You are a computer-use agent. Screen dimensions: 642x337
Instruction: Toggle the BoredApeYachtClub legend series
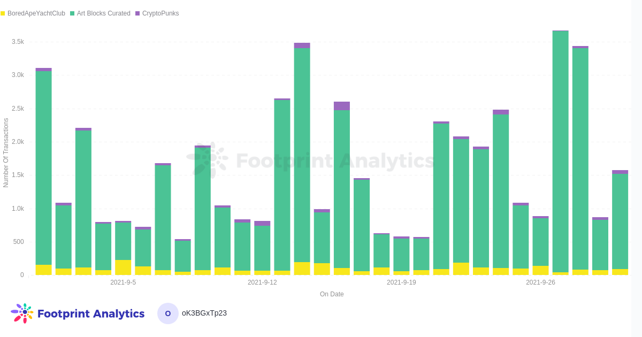36,13
